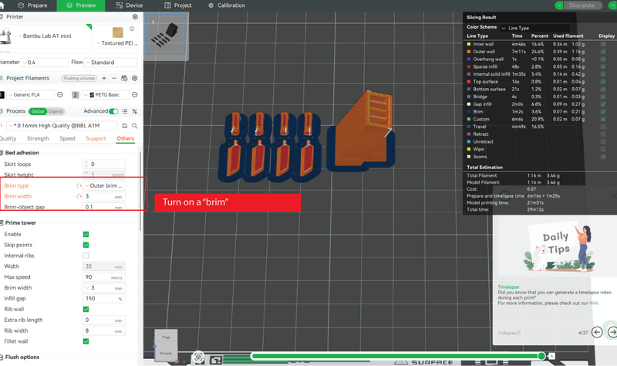Hide Inner wall lines display

pos(603,44)
